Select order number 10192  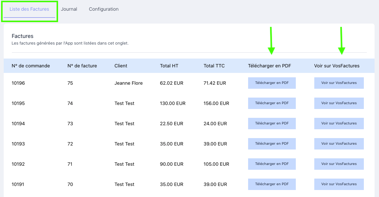pos(18,164)
